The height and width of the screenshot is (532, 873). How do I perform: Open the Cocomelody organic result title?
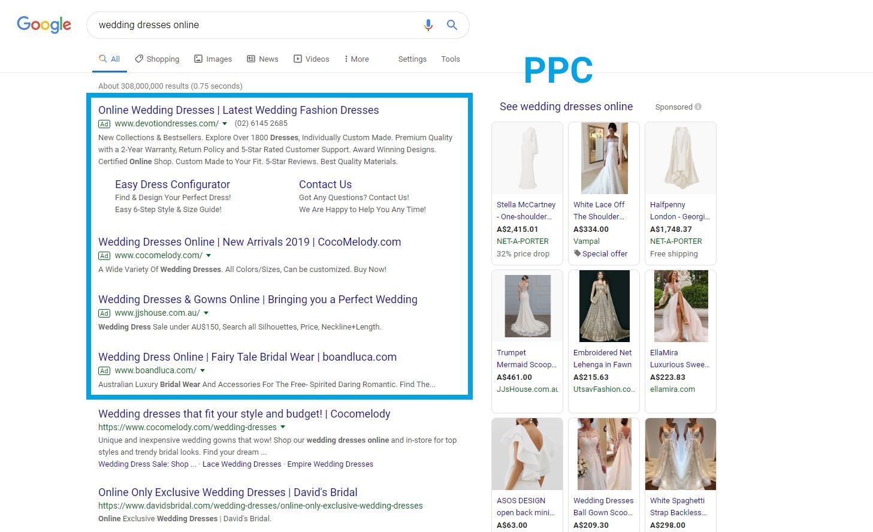244,414
